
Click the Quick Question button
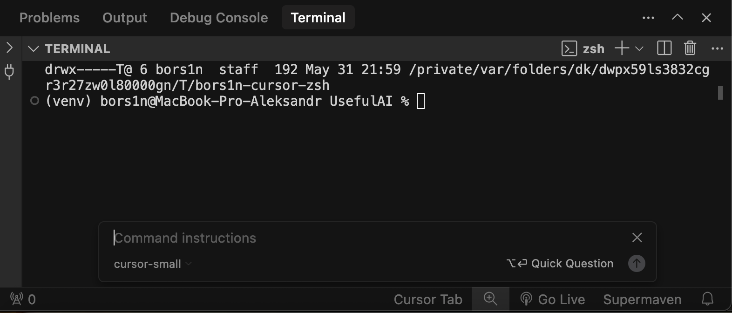(560, 264)
